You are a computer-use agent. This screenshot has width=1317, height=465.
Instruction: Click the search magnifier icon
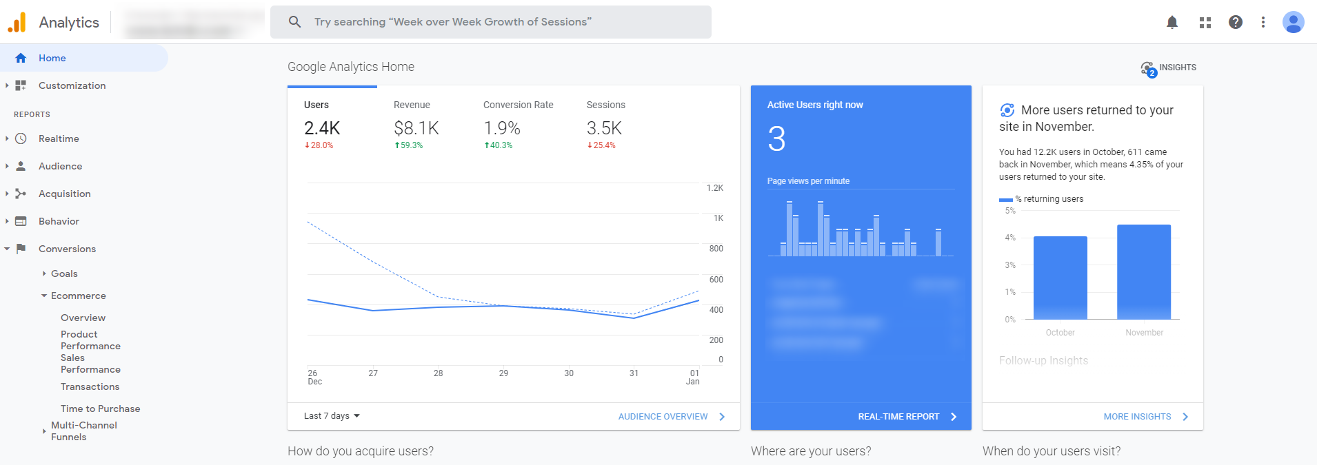[x=294, y=22]
